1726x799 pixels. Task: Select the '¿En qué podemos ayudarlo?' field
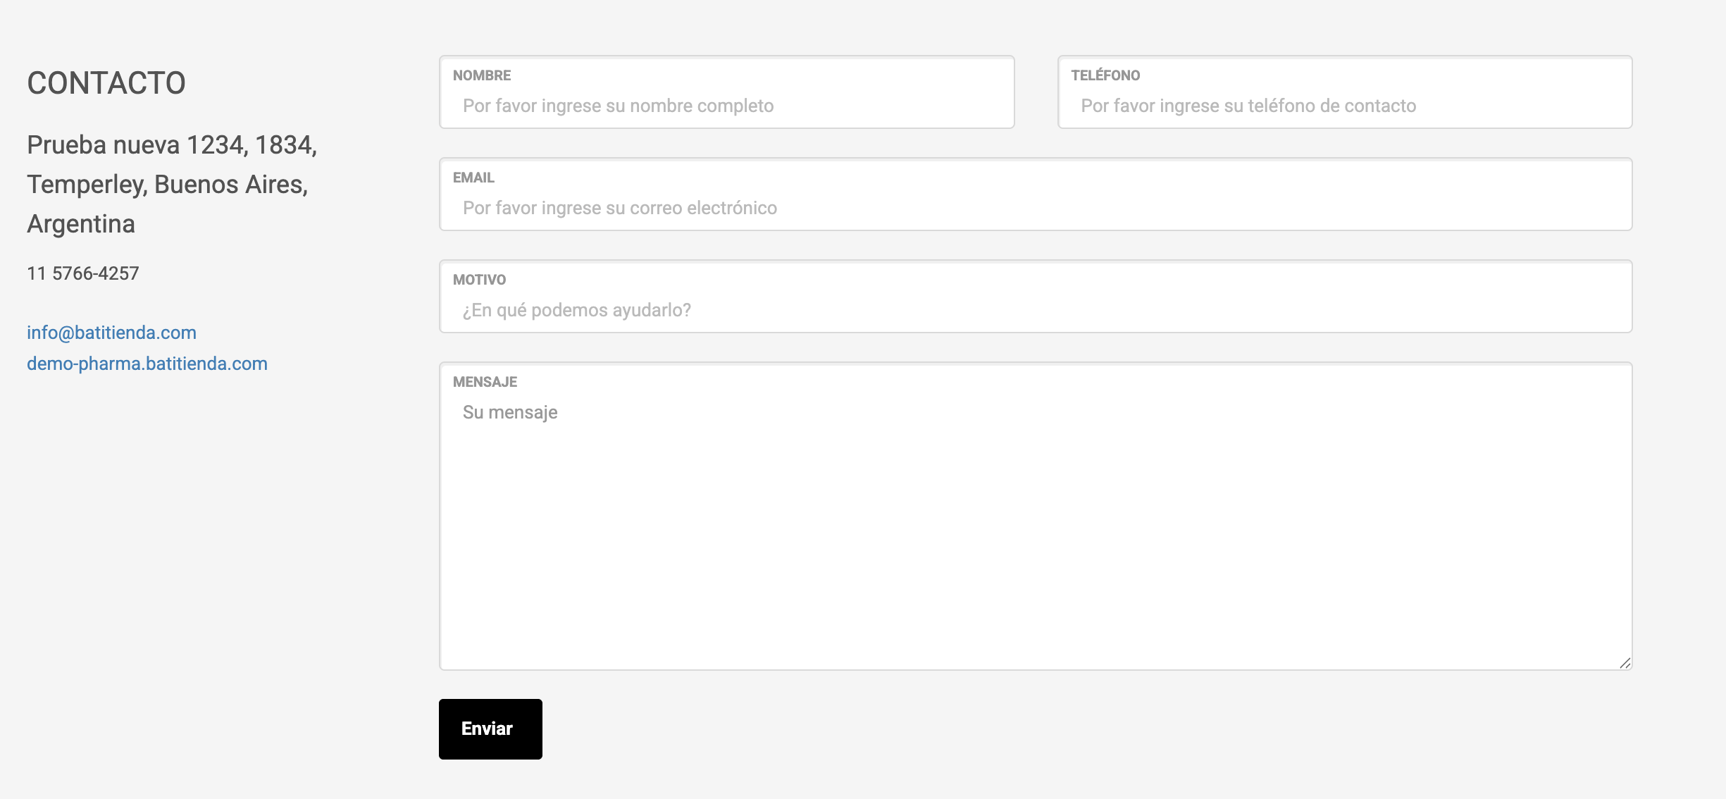click(x=1034, y=310)
